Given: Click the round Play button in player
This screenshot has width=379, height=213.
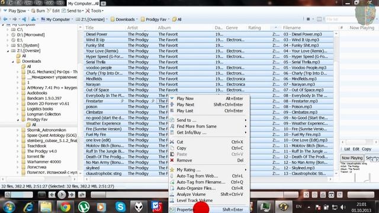Looking at the screenshot, I should pyautogui.click(x=62, y=195).
